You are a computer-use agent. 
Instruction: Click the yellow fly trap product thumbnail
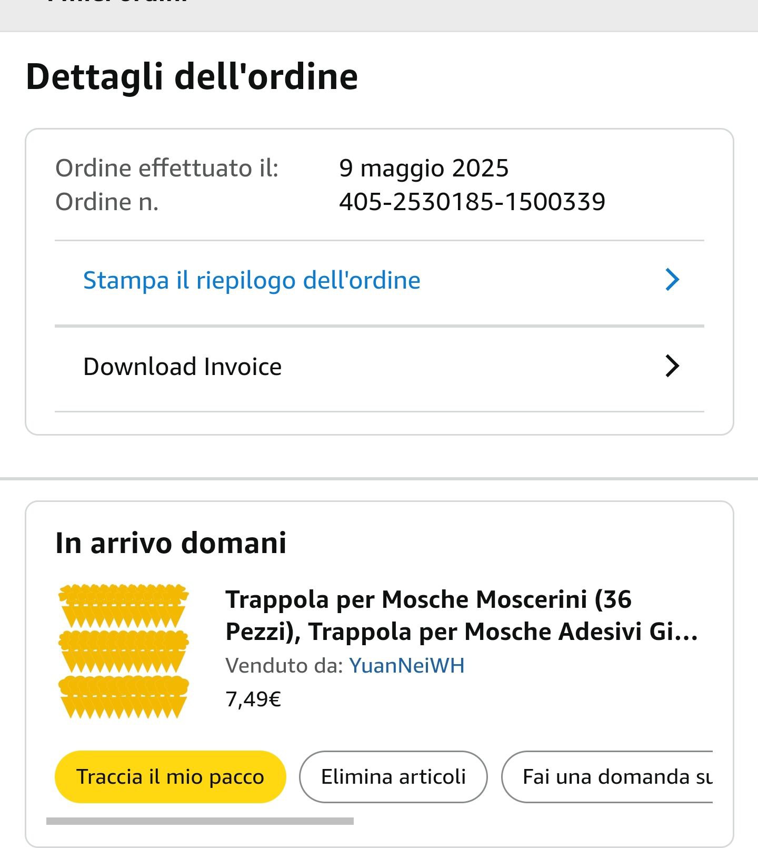[123, 651]
